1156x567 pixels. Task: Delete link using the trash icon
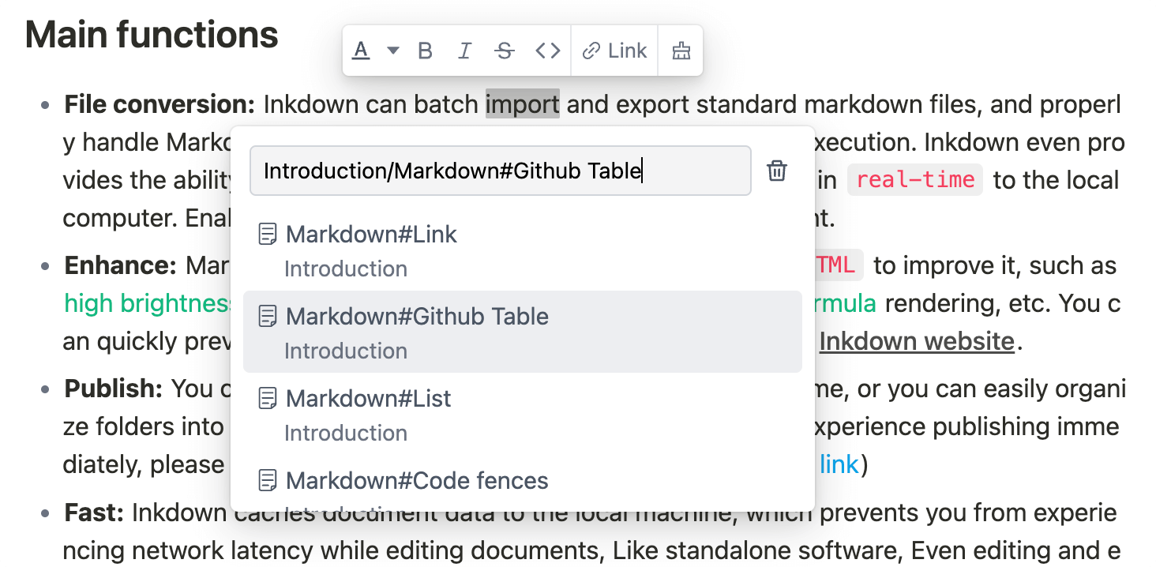[x=777, y=171]
